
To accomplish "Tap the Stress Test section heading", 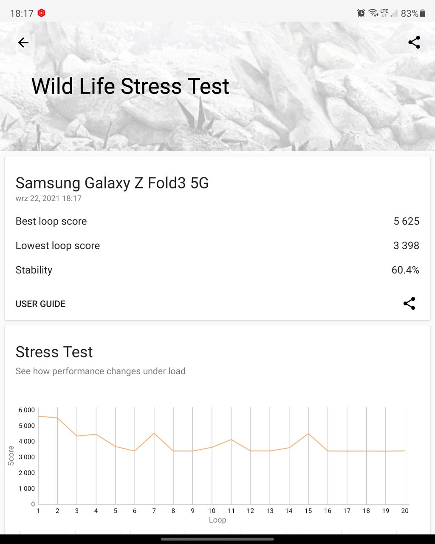I will coord(54,352).
